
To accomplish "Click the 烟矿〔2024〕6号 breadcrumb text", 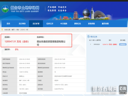I will [x=22, y=30].
